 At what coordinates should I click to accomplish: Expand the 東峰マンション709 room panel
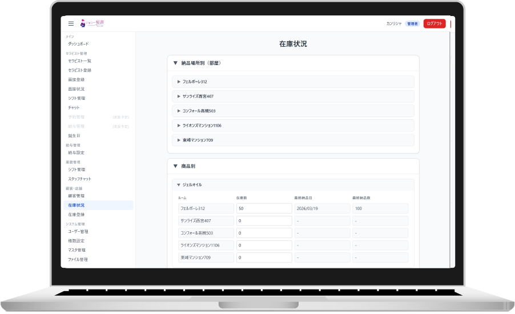pyautogui.click(x=293, y=140)
